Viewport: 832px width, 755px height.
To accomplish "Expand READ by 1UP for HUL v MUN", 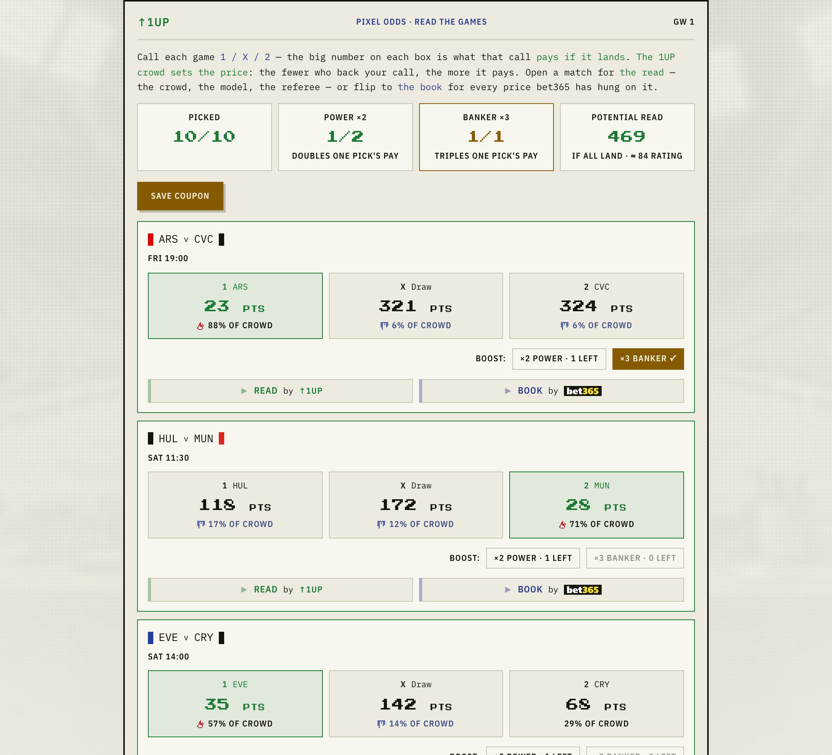I will tap(281, 590).
